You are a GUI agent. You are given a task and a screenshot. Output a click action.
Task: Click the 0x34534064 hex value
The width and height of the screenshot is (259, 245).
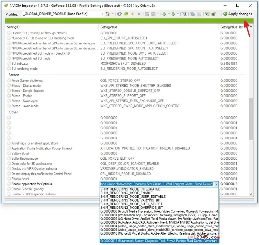pyautogui.click(x=229, y=63)
